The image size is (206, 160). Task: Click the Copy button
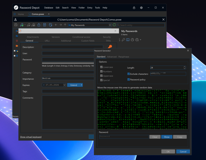point(180,137)
